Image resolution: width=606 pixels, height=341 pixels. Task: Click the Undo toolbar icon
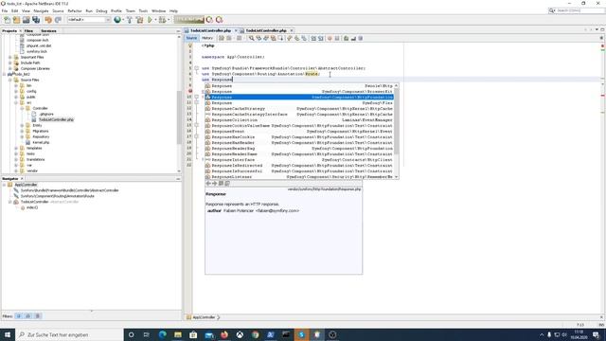[x=48, y=20]
